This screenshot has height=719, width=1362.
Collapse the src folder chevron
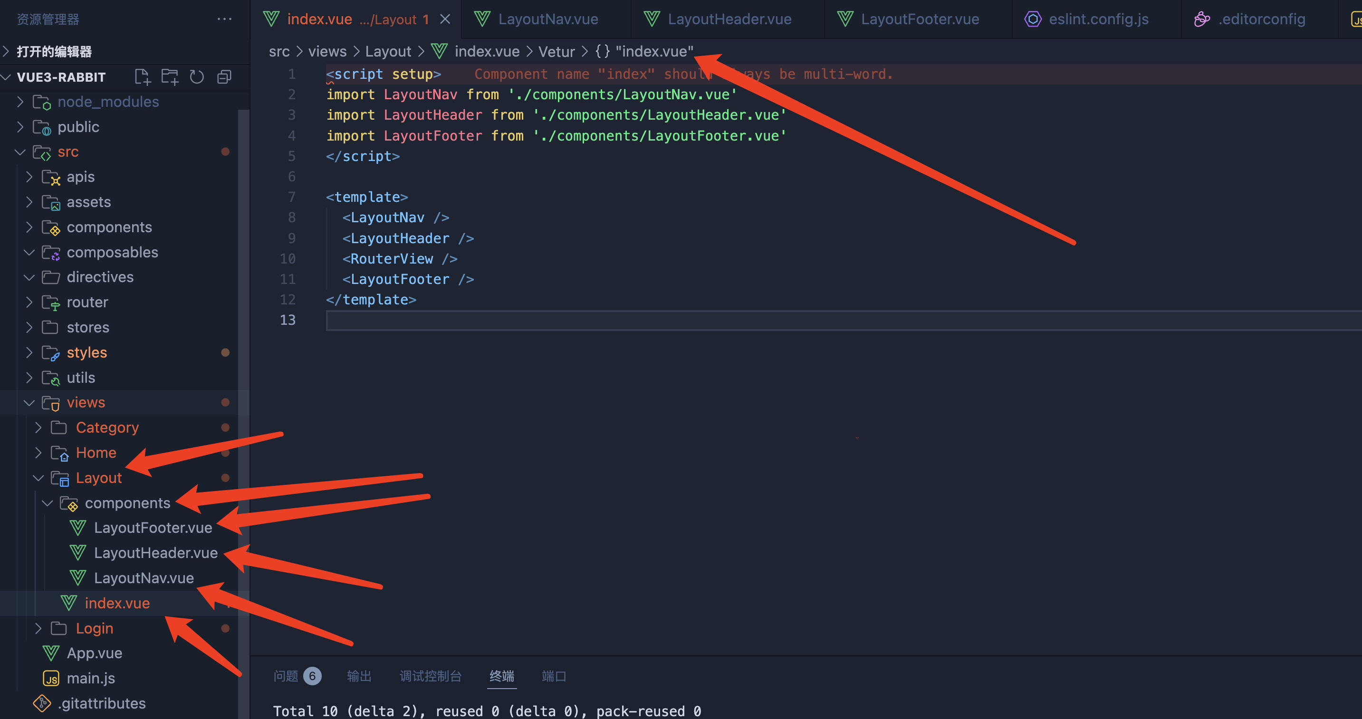(20, 152)
